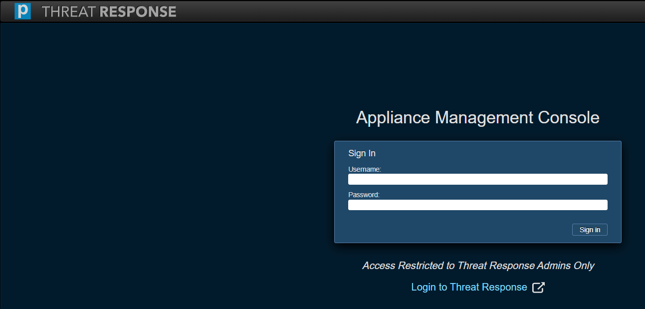Open the Login to Threat Response link
Viewport: 645px width, 309px height.
468,287
